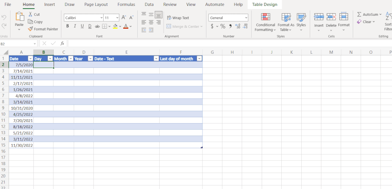The width and height of the screenshot is (392, 189).
Task: Click Increase Indent icon
Action: tap(151, 30)
